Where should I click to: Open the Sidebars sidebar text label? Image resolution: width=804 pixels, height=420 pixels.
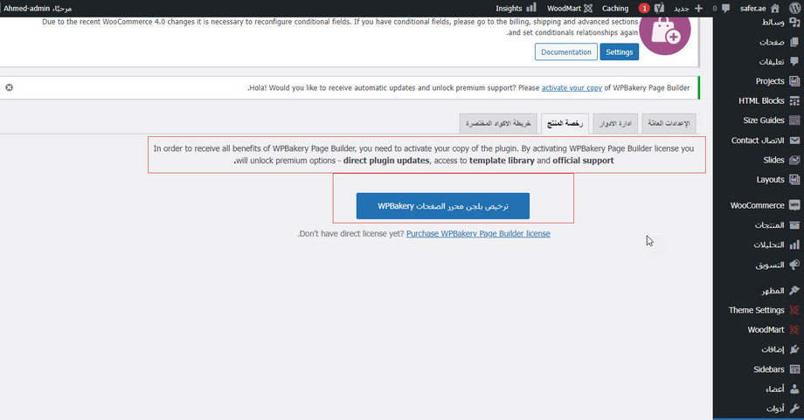[x=769, y=368]
